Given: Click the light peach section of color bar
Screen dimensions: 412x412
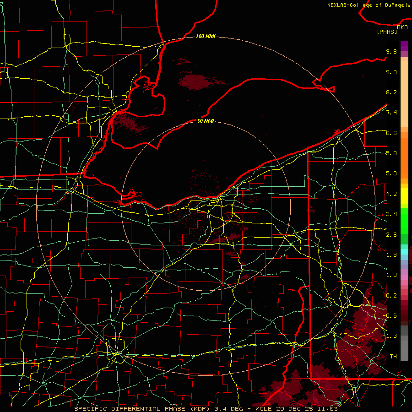Looking at the screenshot, I should click(x=404, y=92).
